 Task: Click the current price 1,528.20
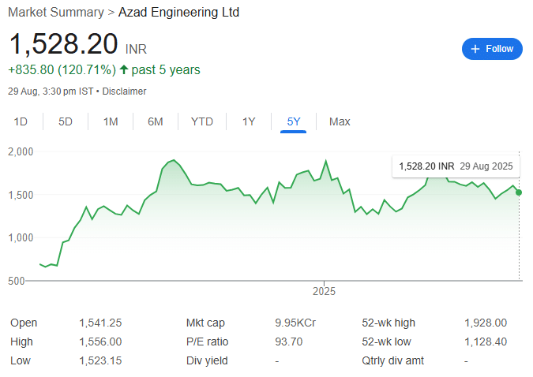(x=64, y=44)
